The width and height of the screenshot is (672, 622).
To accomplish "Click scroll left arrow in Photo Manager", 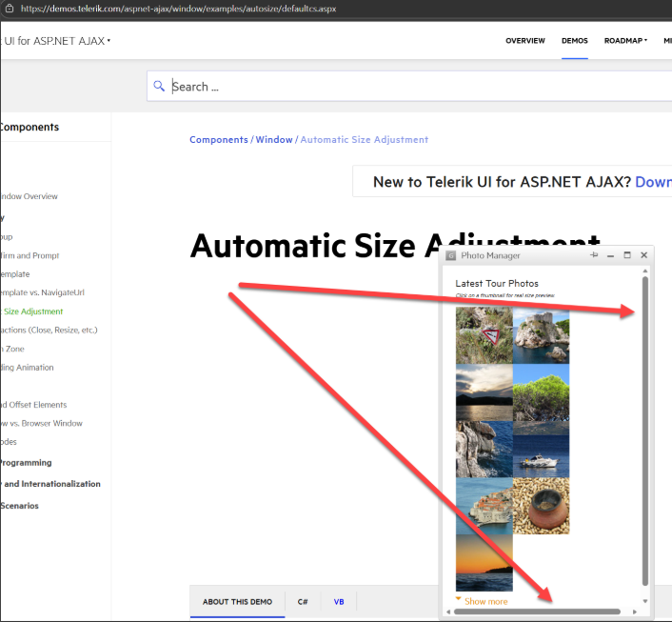I will pyautogui.click(x=448, y=612).
